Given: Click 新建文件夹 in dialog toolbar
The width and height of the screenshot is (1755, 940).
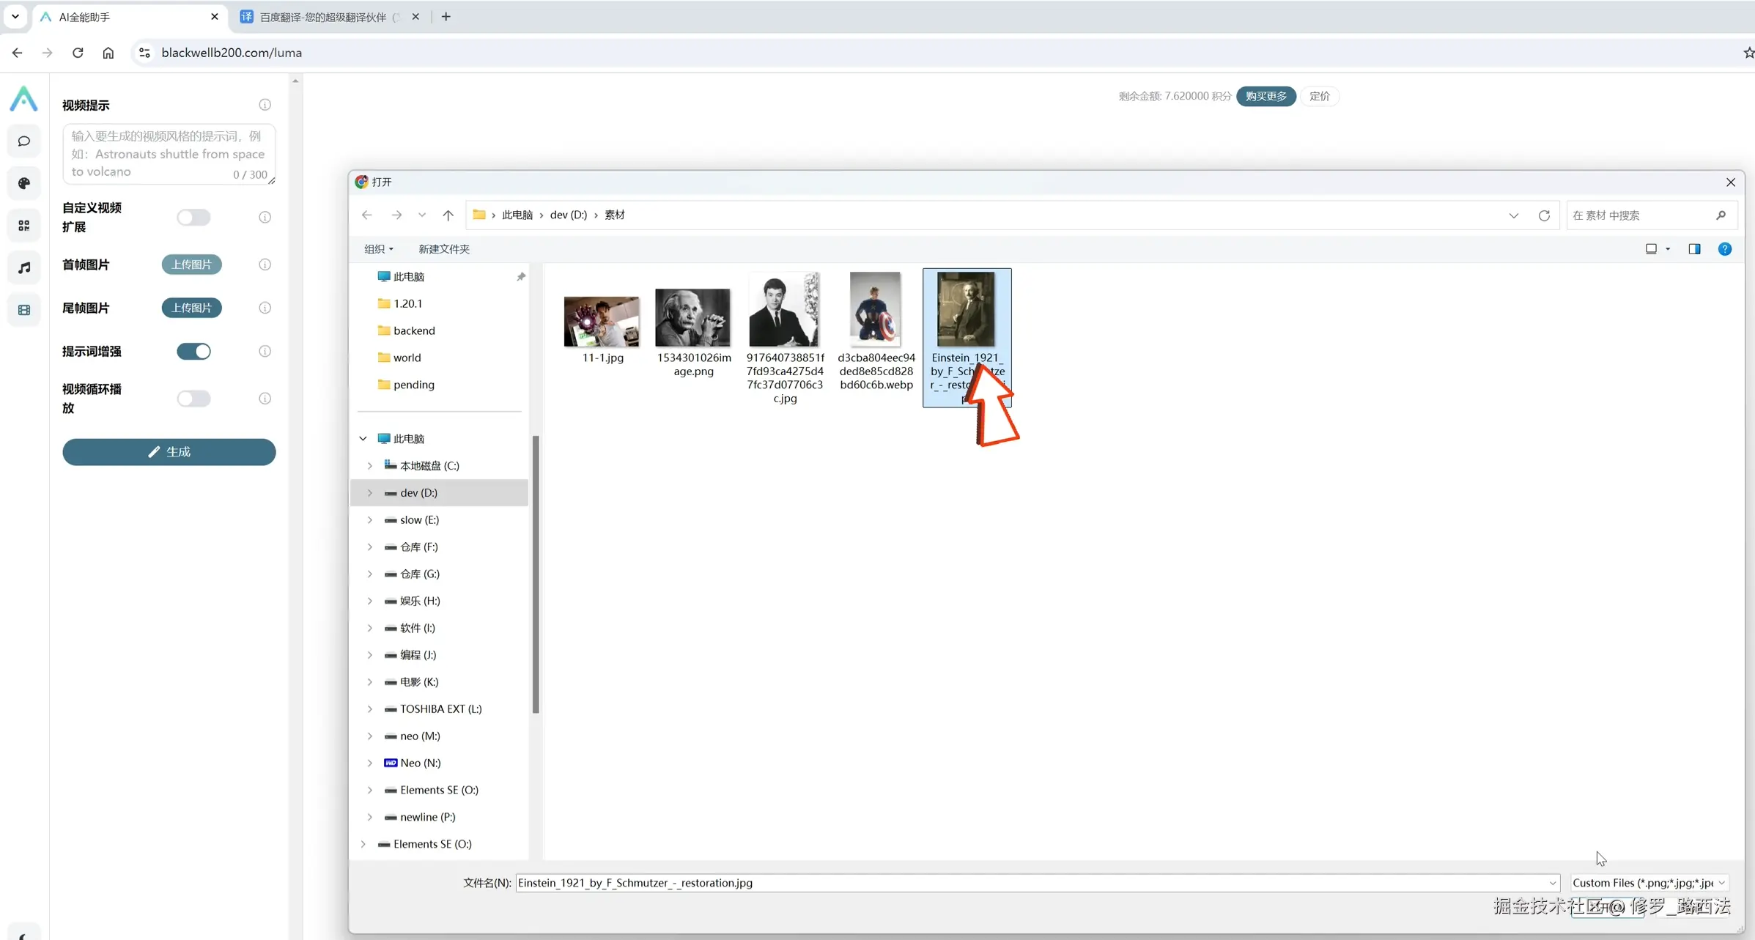Looking at the screenshot, I should 443,249.
